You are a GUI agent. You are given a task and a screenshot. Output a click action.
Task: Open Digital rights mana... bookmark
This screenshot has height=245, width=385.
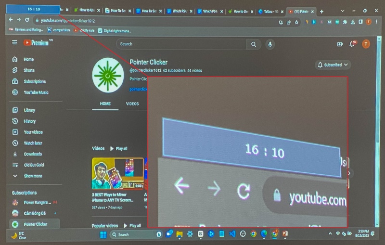click(115, 31)
